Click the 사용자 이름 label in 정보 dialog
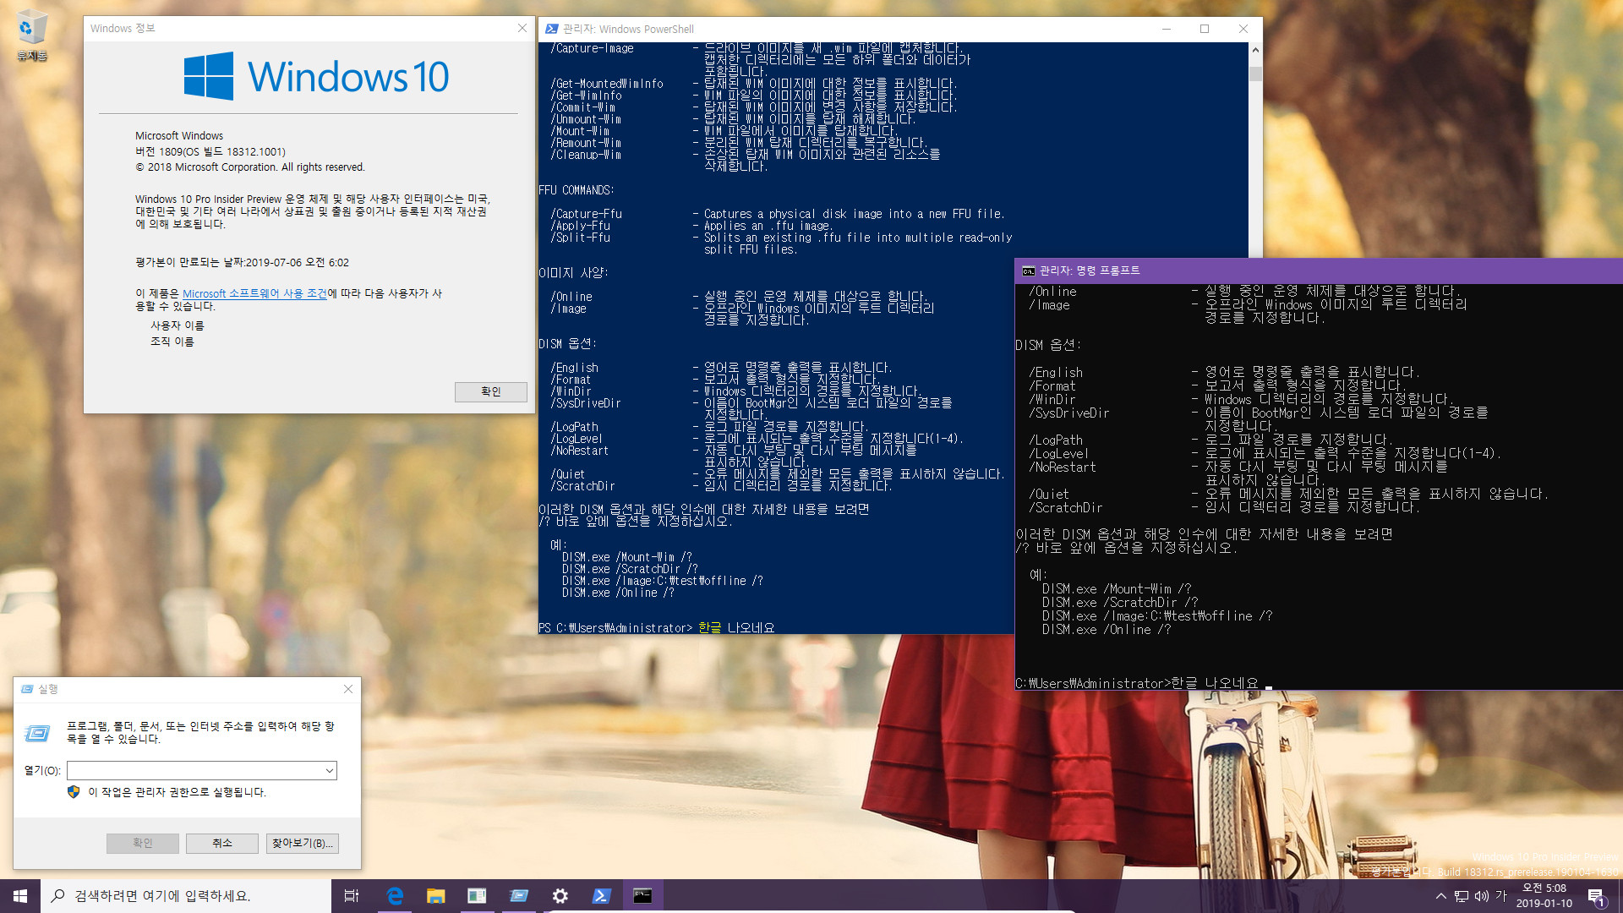This screenshot has height=913, width=1623. pyautogui.click(x=178, y=325)
